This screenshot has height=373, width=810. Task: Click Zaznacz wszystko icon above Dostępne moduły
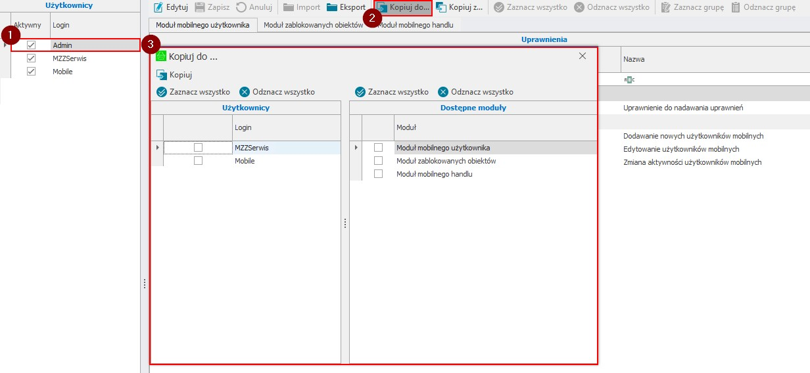click(360, 92)
